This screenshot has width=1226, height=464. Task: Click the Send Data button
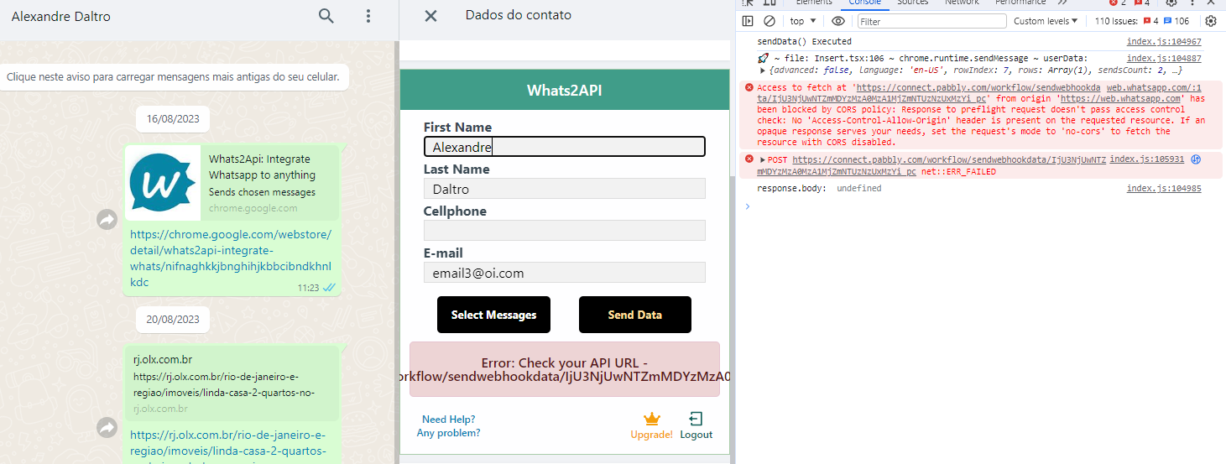point(635,315)
